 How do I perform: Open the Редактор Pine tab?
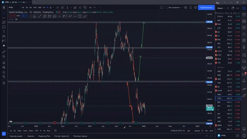(x=44, y=136)
